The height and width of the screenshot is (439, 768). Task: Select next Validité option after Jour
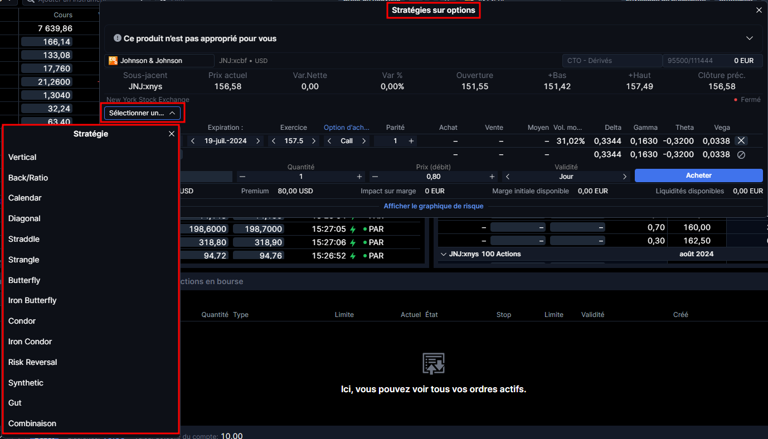coord(625,177)
